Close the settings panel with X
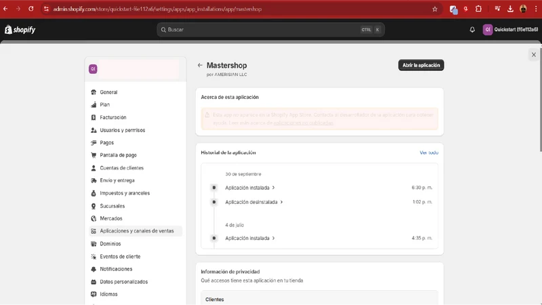542x305 pixels. point(534,55)
